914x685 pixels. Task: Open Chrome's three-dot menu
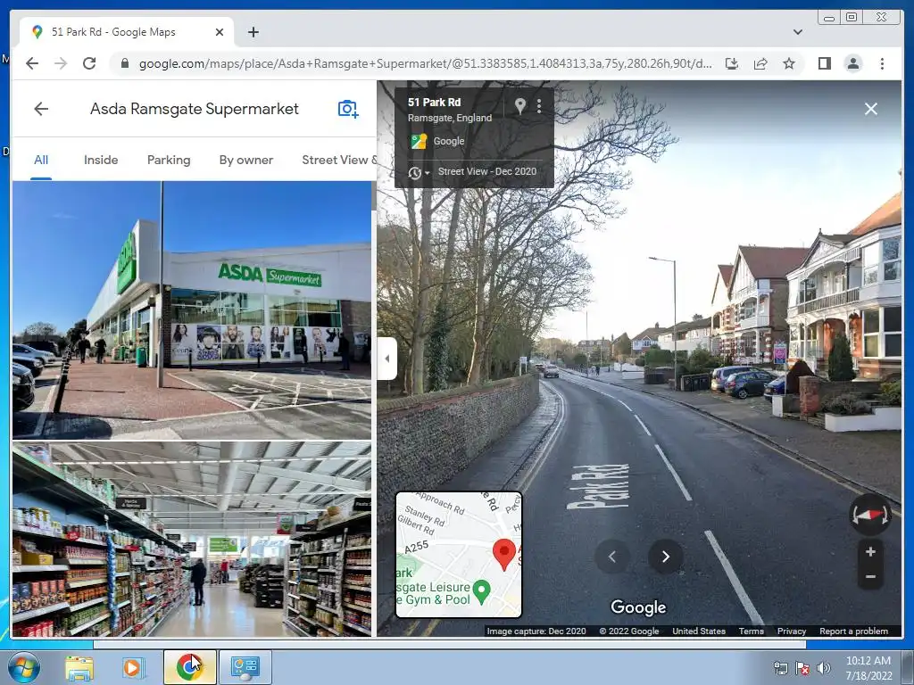tap(882, 63)
